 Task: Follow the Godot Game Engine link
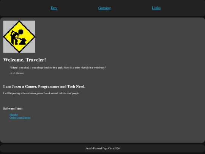[x=20, y=117]
